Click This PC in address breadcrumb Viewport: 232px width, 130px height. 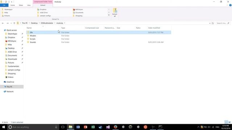(x=25, y=23)
